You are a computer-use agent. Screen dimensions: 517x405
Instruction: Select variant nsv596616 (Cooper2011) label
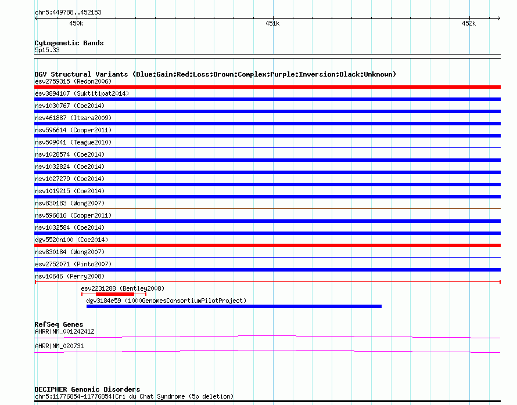coord(73,215)
